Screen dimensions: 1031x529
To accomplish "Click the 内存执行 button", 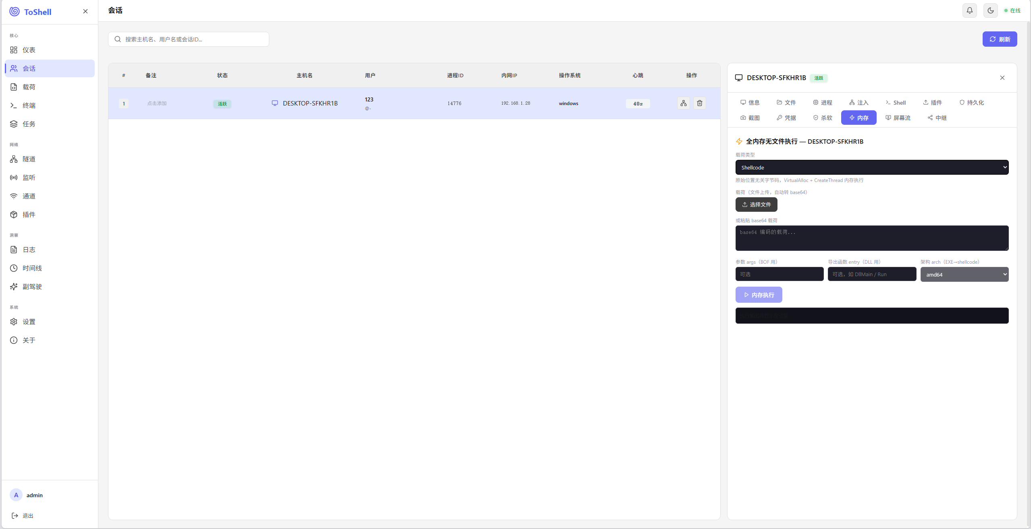I will point(759,295).
